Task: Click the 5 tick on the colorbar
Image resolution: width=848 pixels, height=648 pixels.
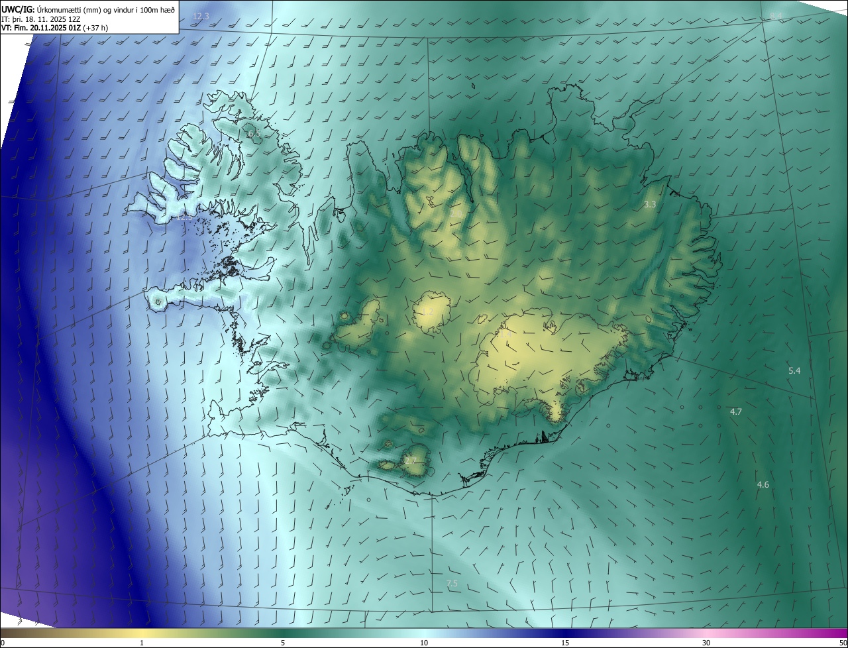Action: (283, 643)
